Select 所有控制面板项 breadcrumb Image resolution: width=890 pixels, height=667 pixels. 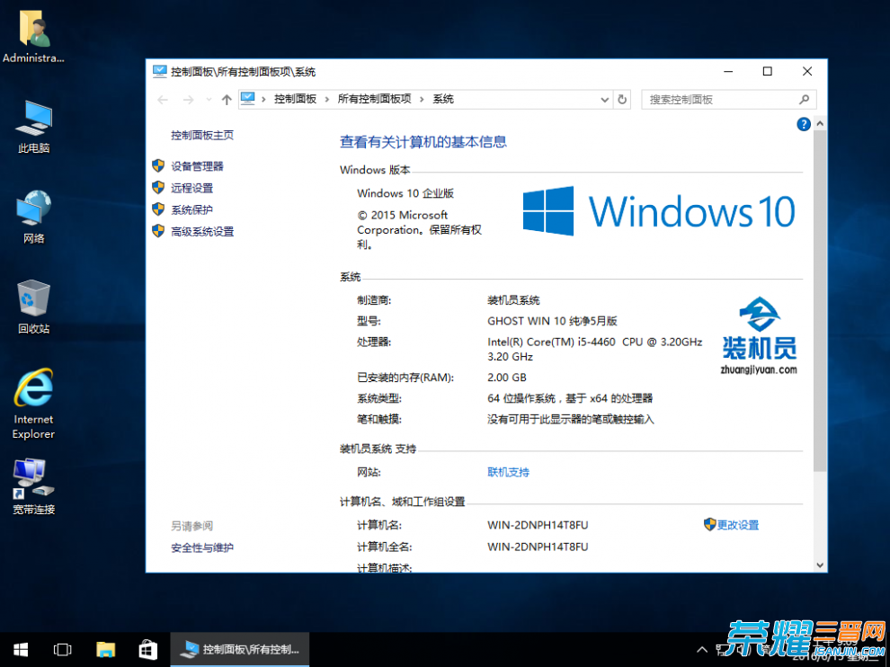pyautogui.click(x=374, y=100)
